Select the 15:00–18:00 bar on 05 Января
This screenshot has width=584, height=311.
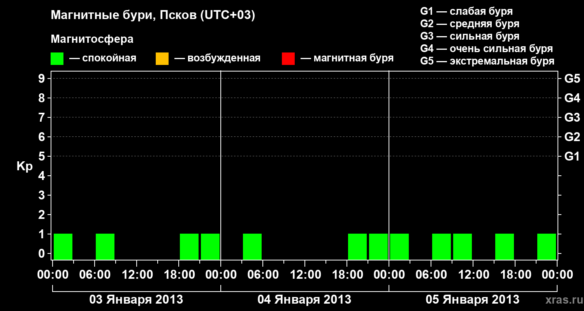(x=505, y=246)
